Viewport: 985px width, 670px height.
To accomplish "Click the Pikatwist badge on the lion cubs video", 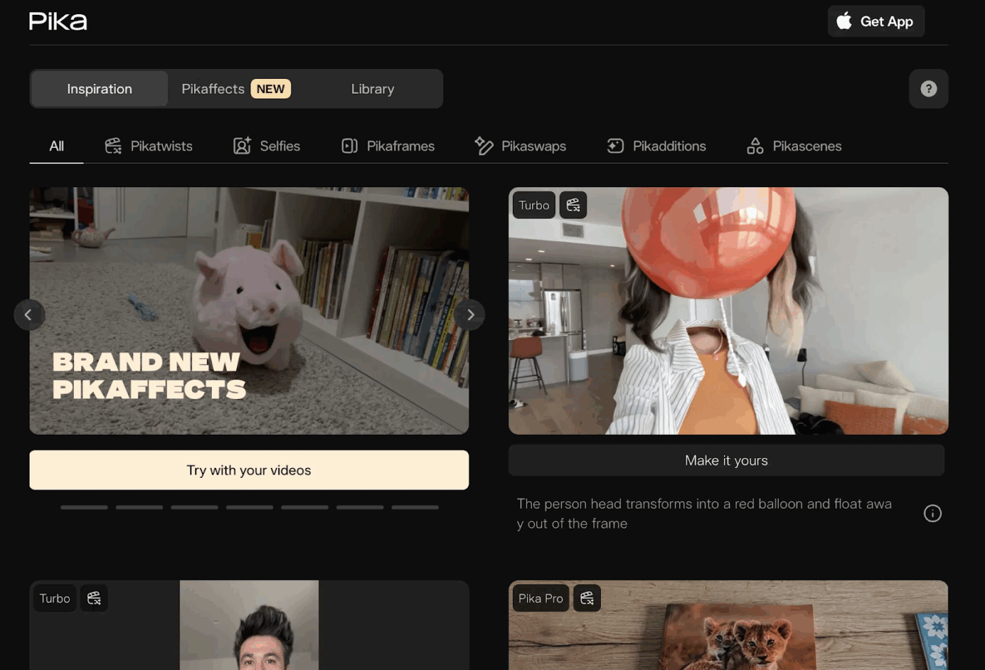I will 587,598.
